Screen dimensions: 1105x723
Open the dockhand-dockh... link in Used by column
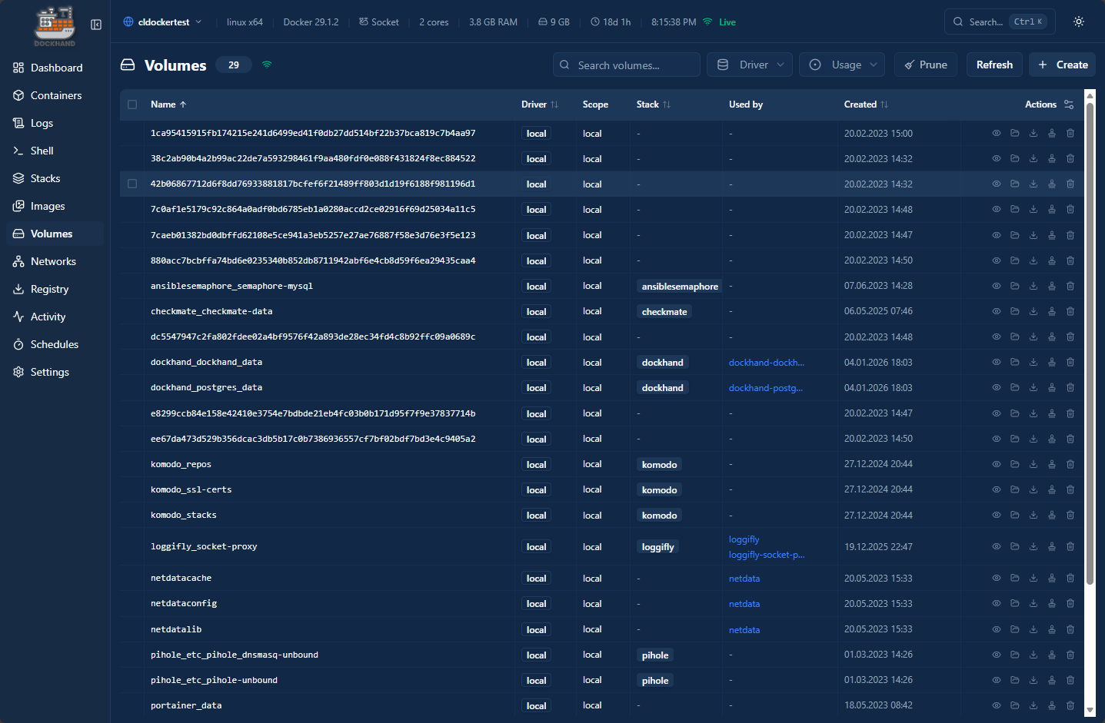point(766,362)
